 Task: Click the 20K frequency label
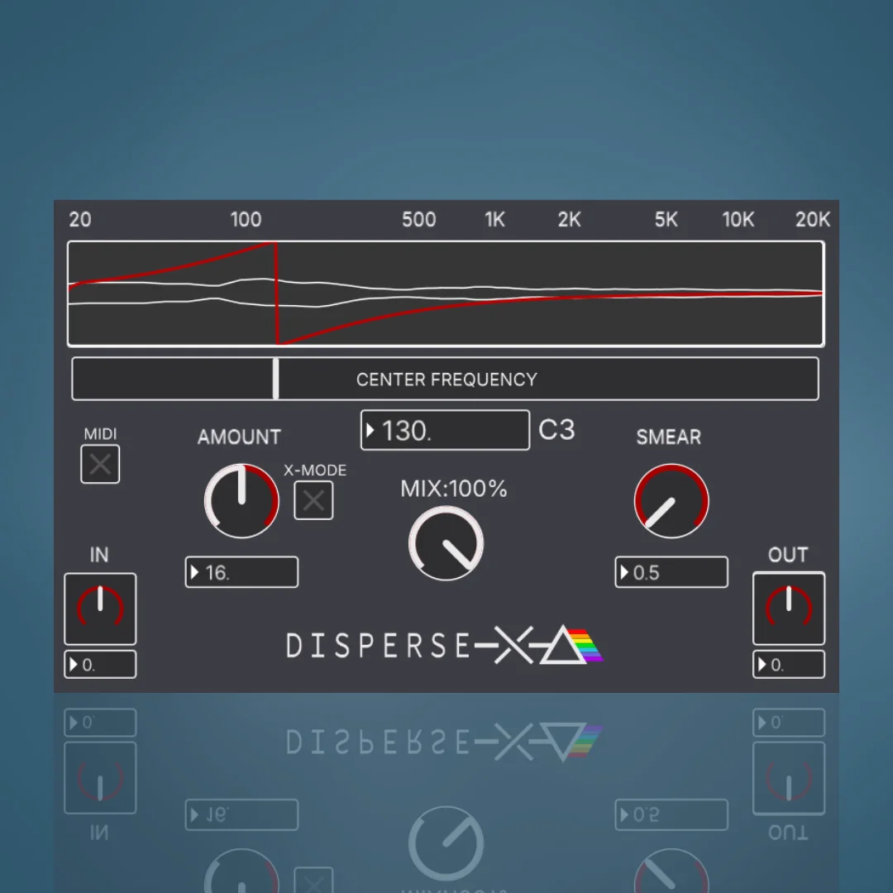click(812, 220)
